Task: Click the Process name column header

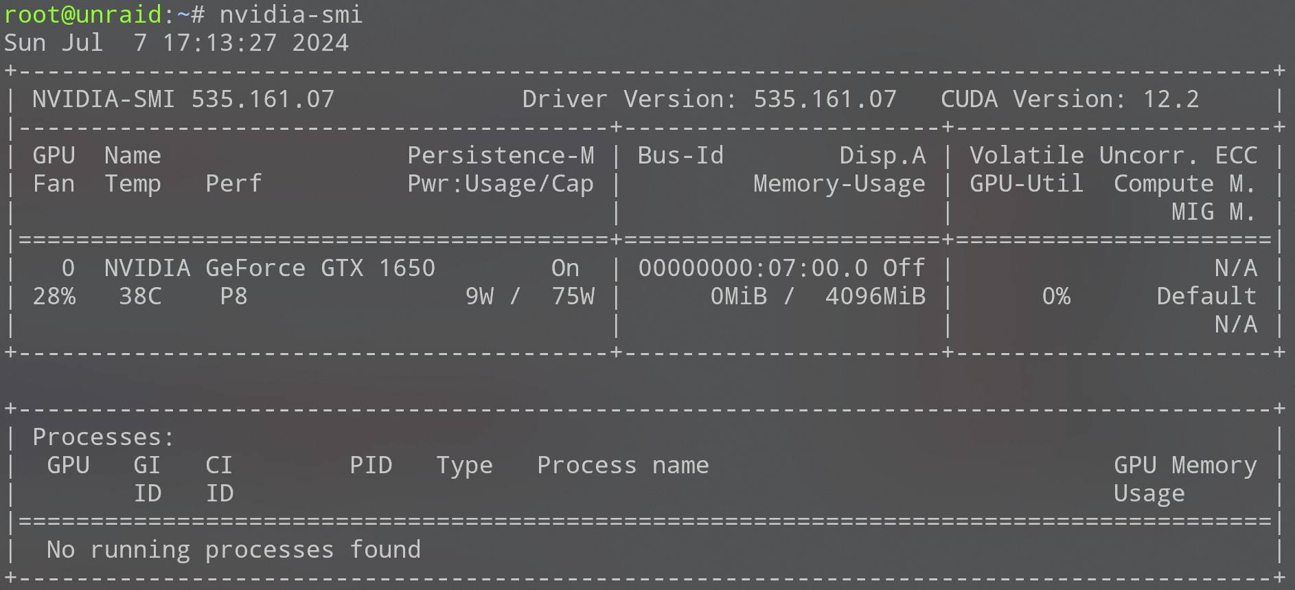Action: coord(622,465)
